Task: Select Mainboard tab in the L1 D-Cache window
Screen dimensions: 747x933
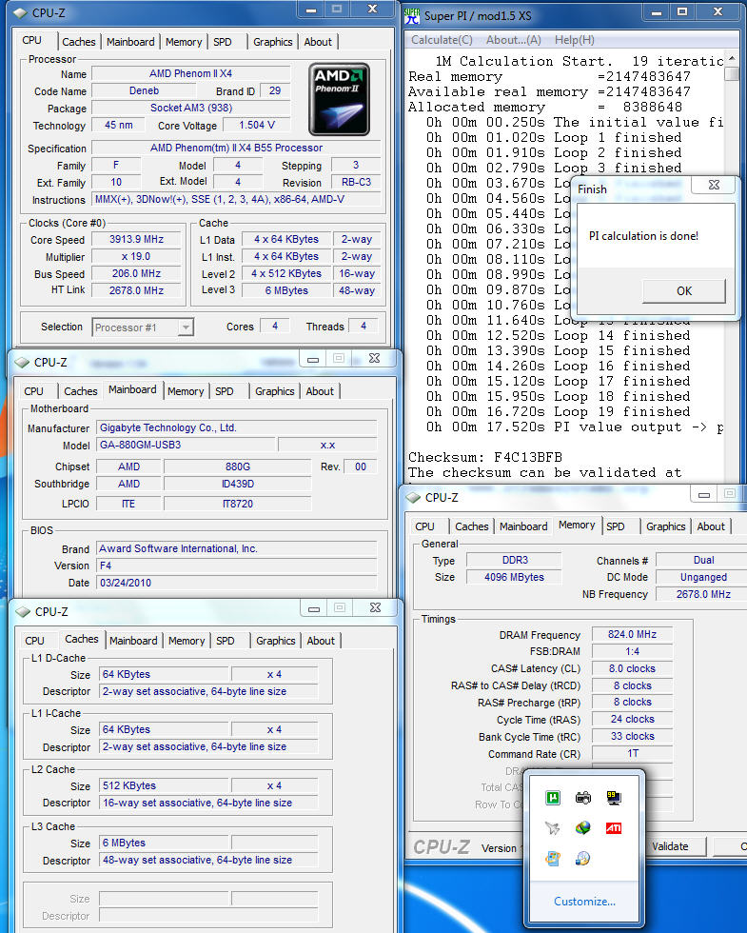Action: (133, 640)
